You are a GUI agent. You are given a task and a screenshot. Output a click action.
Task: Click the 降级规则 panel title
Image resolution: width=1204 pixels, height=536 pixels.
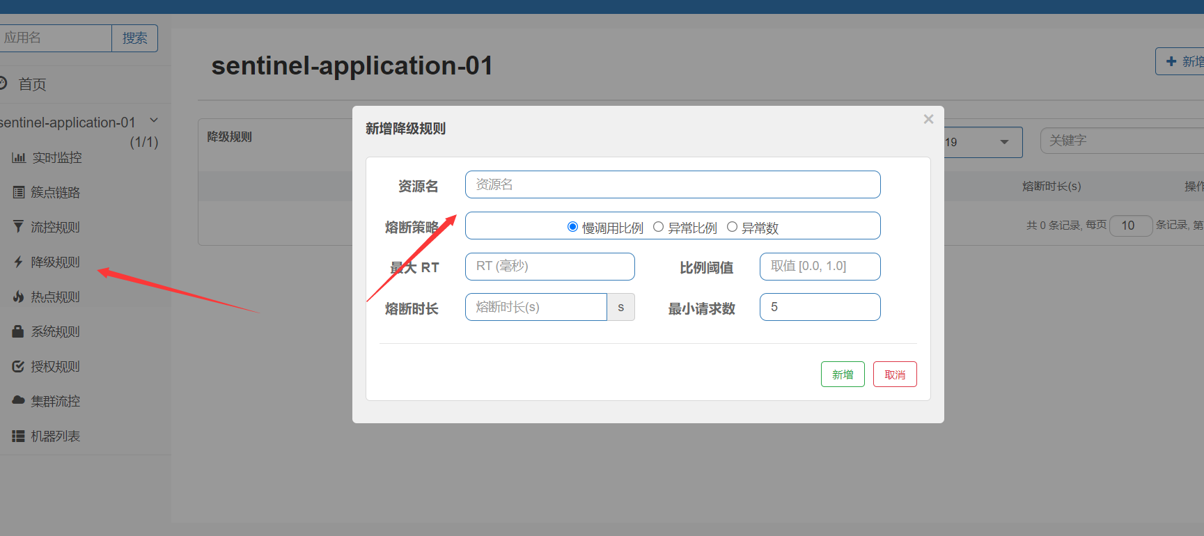point(229,137)
